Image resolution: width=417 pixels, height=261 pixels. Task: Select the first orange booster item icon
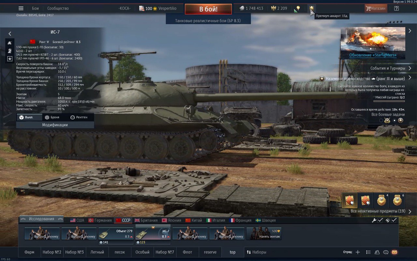coord(350,201)
